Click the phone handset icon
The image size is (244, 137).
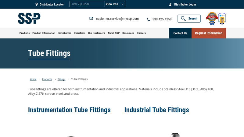(148, 19)
